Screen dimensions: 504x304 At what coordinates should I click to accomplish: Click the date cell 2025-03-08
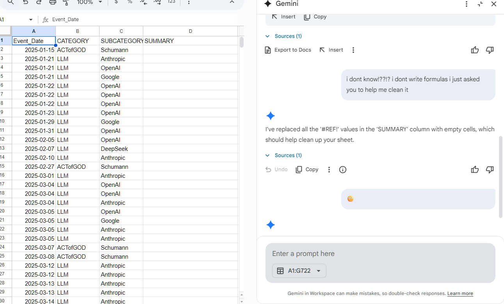(34, 257)
